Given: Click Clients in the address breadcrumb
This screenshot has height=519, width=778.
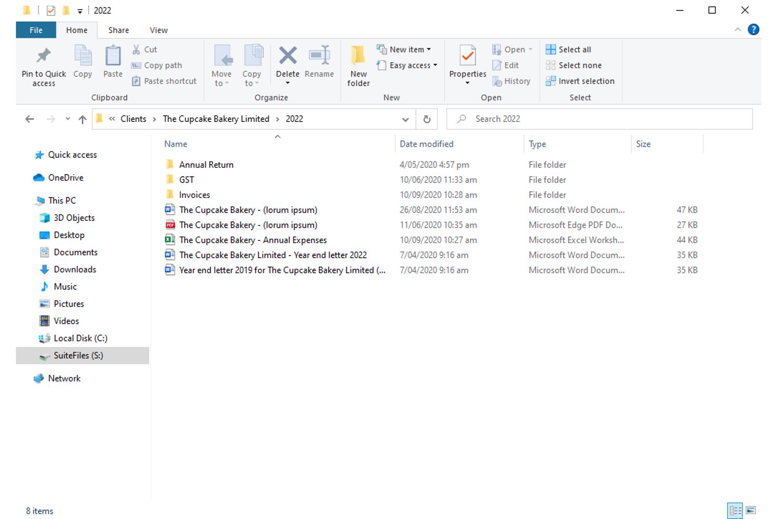Looking at the screenshot, I should (133, 119).
